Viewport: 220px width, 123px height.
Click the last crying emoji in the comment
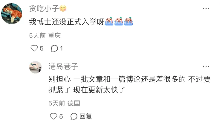click(x=128, y=21)
